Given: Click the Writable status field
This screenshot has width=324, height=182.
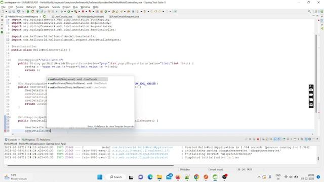Looking at the screenshot, I should (185, 169).
